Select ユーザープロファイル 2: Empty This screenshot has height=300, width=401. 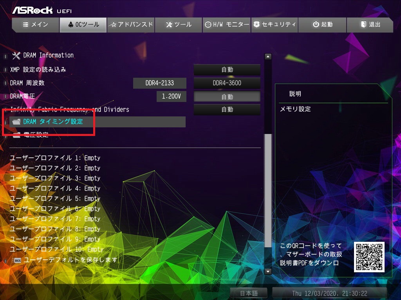55,168
